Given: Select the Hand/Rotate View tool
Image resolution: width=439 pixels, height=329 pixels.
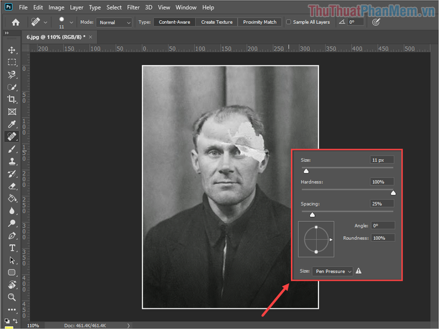Looking at the screenshot, I should coord(12,285).
